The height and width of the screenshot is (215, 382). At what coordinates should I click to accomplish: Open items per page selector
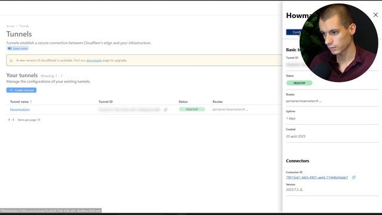click(x=29, y=120)
